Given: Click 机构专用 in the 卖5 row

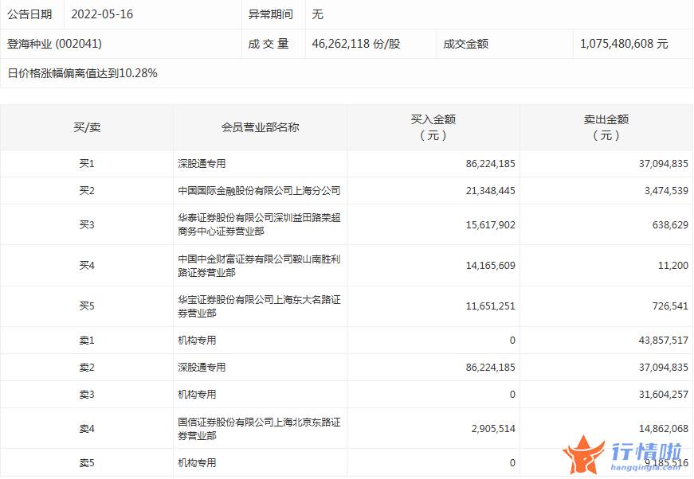Looking at the screenshot, I should pyautogui.click(x=197, y=462).
